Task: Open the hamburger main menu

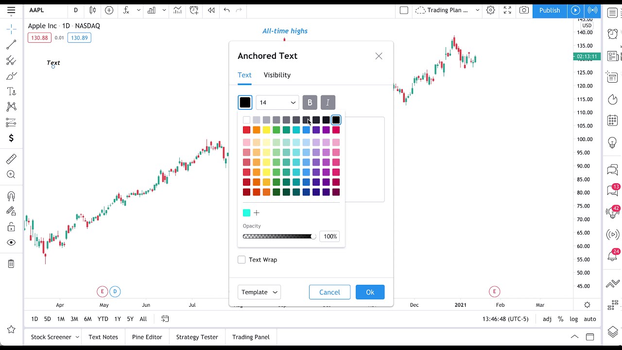Action: (11, 10)
